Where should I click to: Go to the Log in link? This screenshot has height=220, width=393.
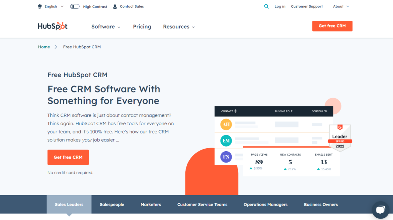point(280,6)
